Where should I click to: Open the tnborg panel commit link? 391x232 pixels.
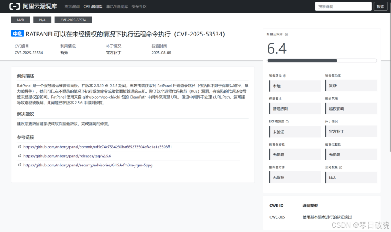(x=97, y=147)
